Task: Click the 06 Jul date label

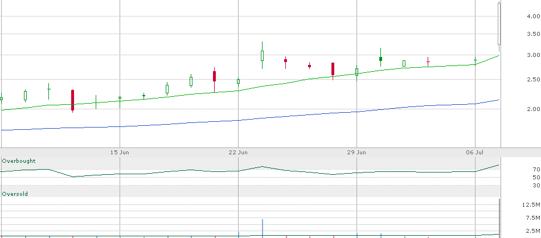Action: [x=475, y=153]
